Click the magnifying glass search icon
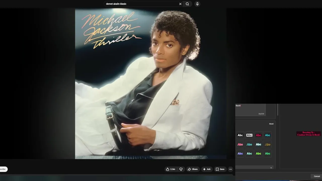 (187, 4)
